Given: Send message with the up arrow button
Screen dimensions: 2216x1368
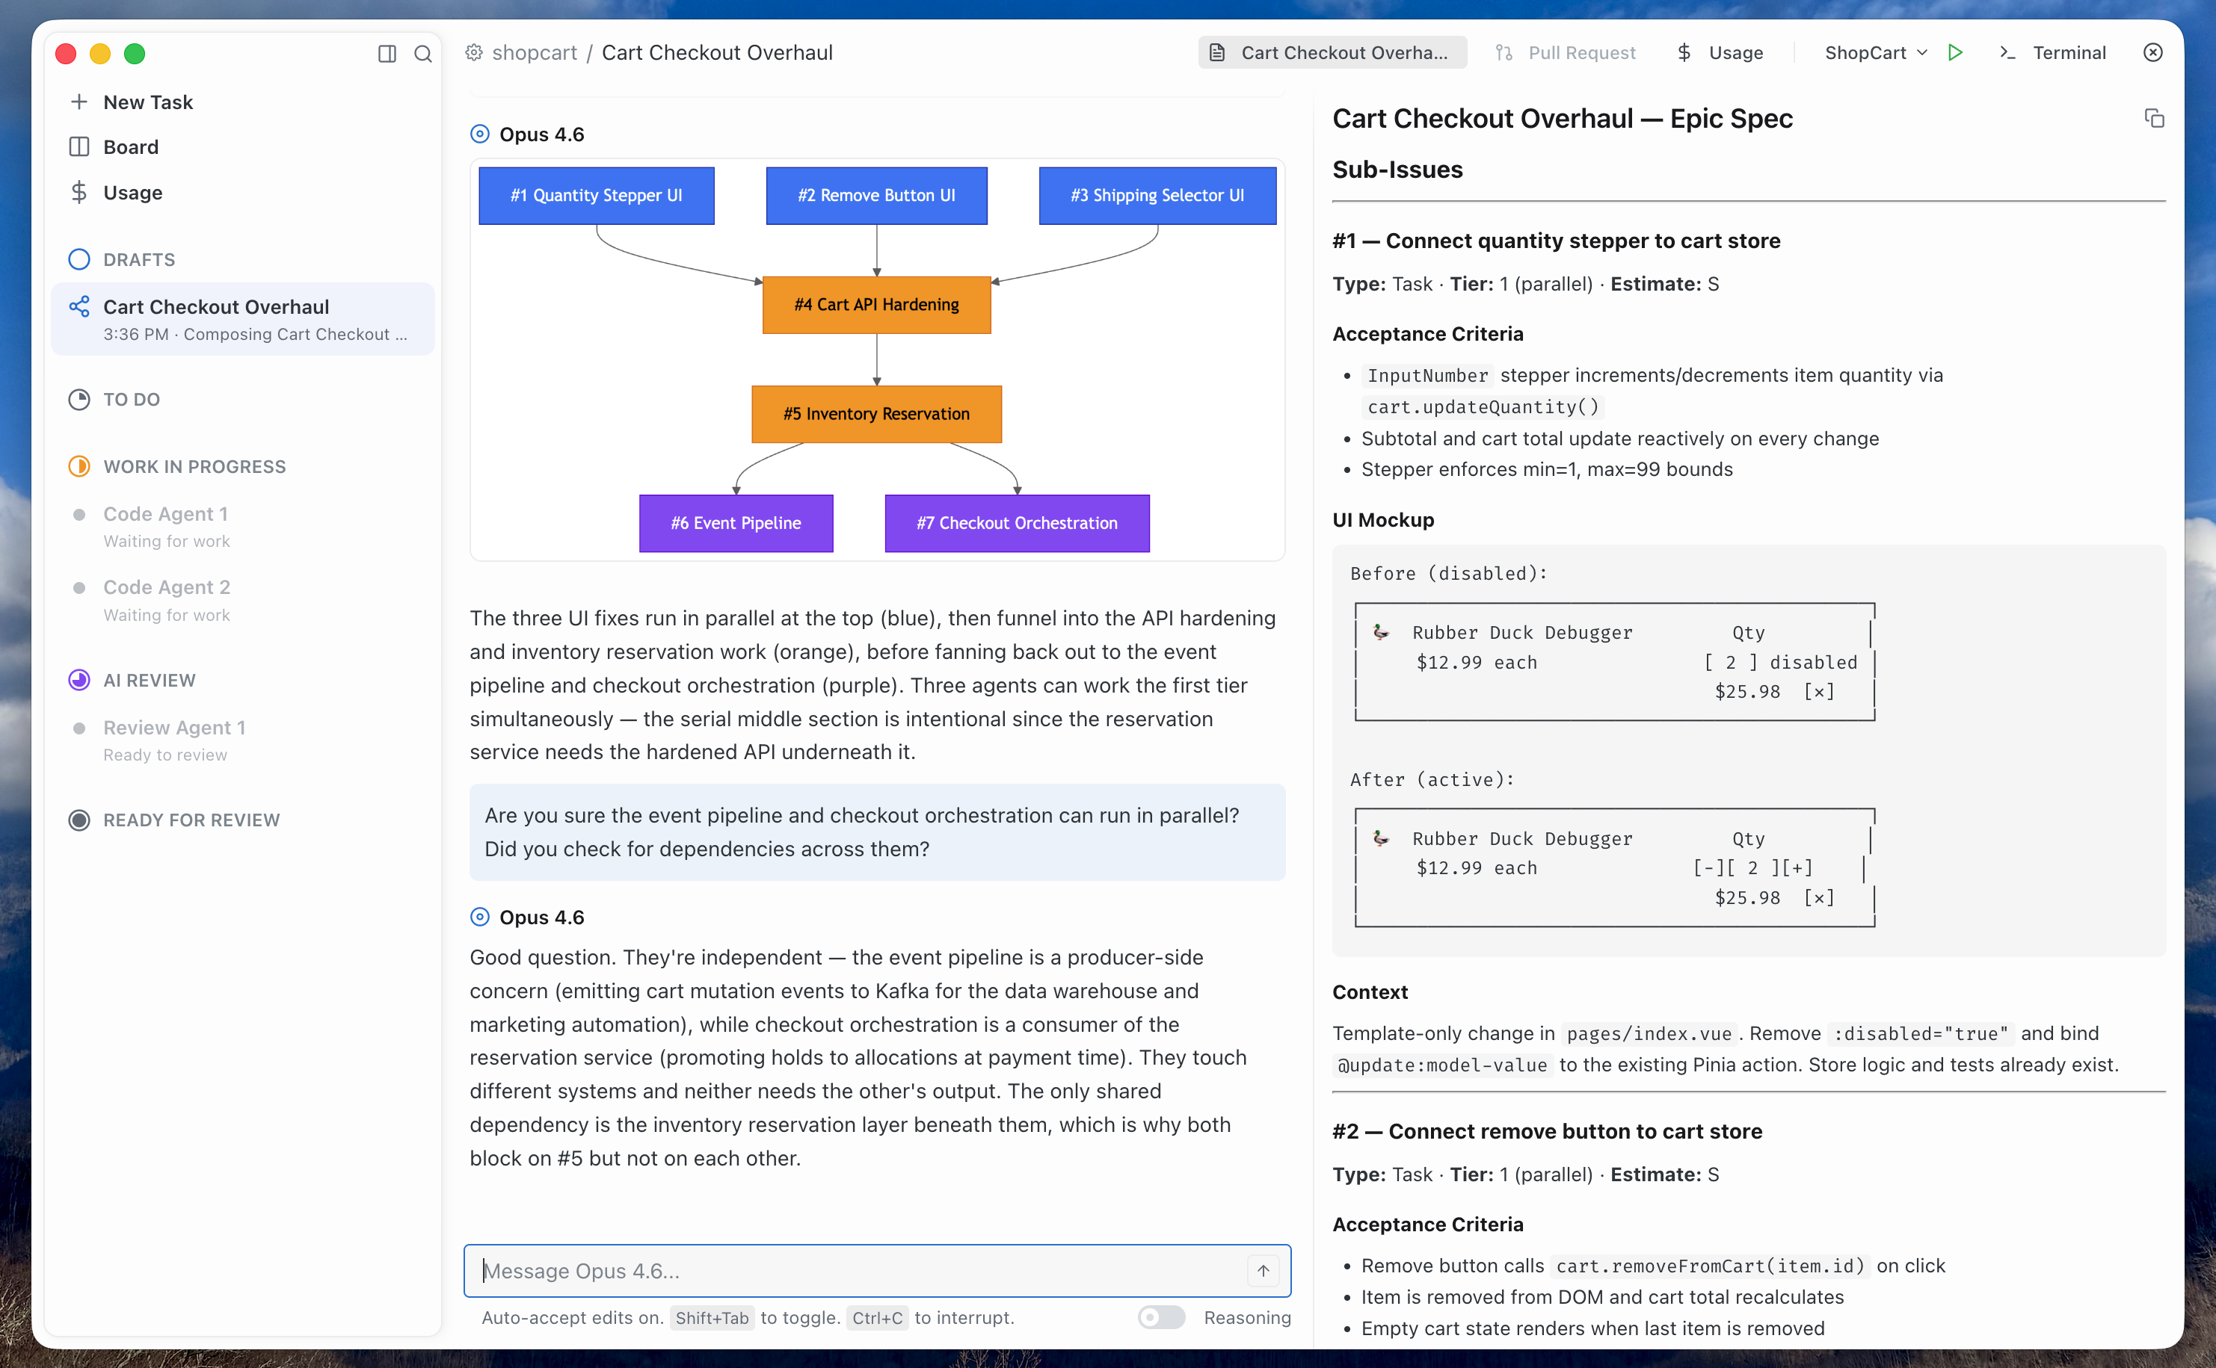Looking at the screenshot, I should click(x=1264, y=1270).
